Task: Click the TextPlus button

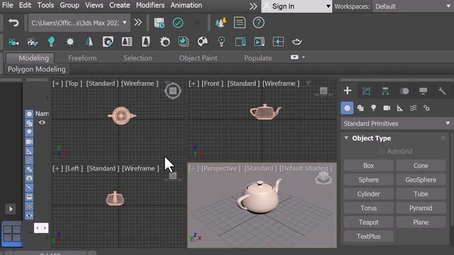Action: point(369,237)
